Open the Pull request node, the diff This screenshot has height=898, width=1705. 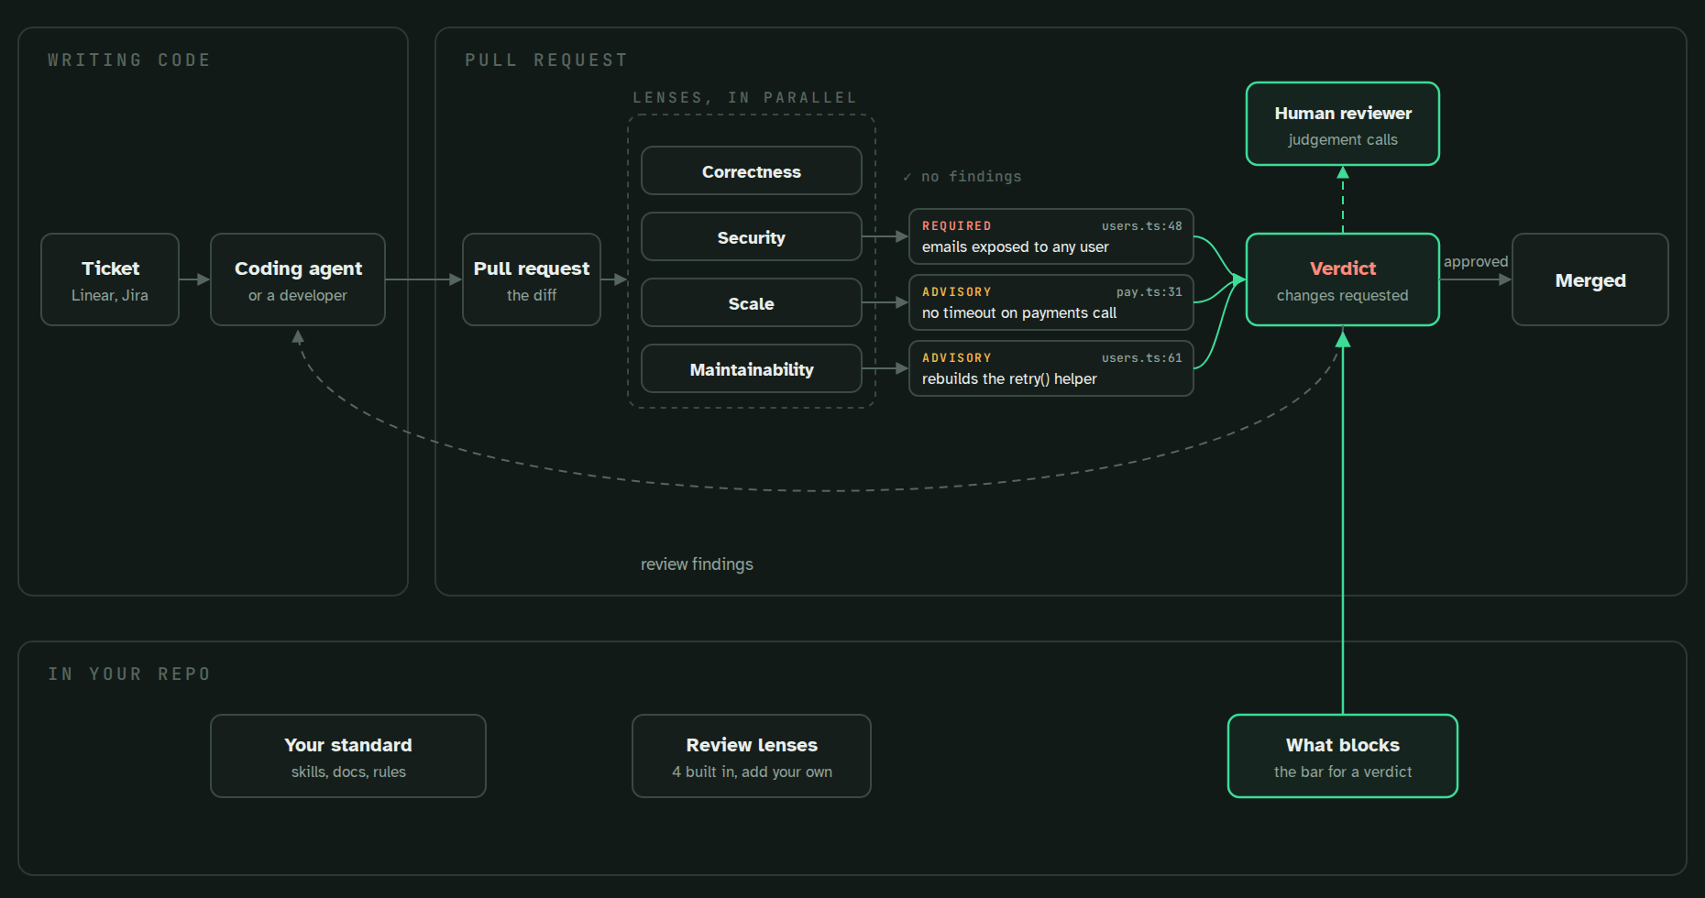point(532,279)
